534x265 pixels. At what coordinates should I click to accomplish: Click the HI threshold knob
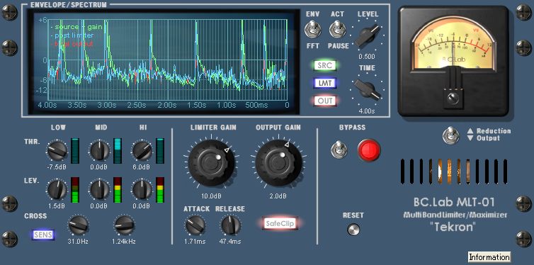click(142, 151)
